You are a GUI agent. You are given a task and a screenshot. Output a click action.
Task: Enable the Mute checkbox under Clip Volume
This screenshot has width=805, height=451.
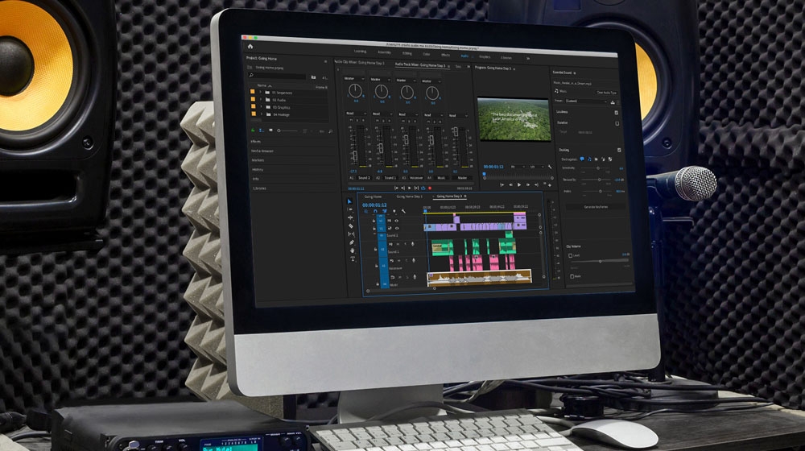[572, 276]
